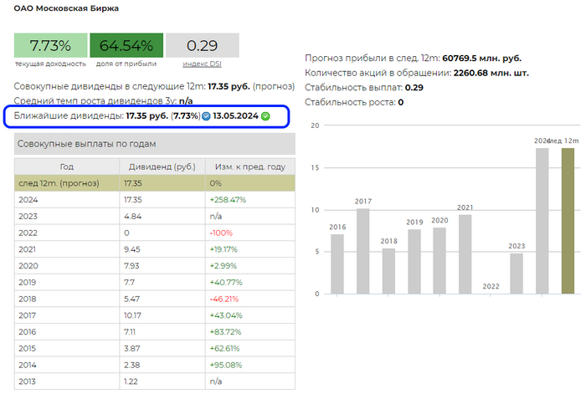Click the Дивиденд (руб.) column header
Viewport: 586px width, 394px height.
[x=162, y=166]
